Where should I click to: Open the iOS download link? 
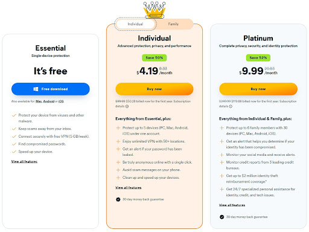coord(61,101)
